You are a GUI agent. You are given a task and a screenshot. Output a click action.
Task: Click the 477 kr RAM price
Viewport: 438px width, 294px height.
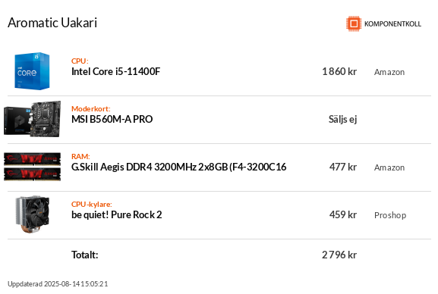(343, 167)
